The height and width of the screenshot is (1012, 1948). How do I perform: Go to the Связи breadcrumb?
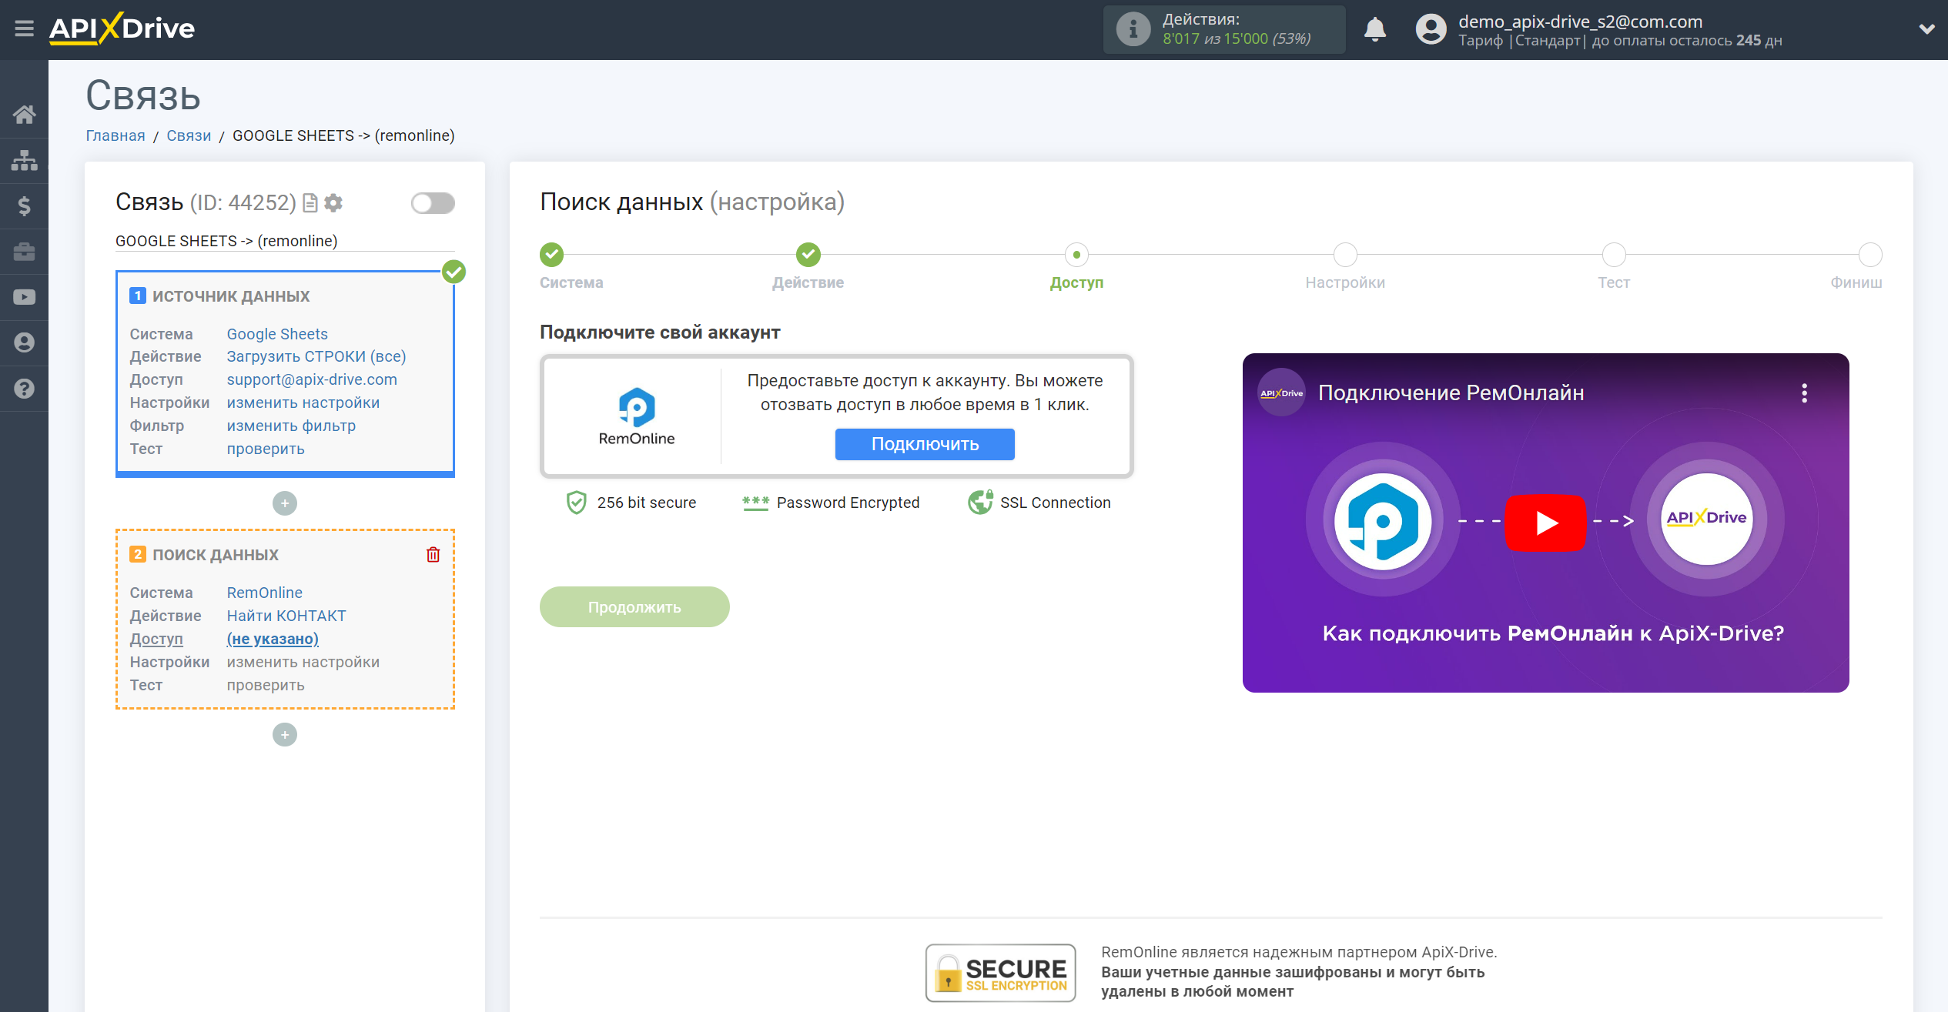coord(189,135)
